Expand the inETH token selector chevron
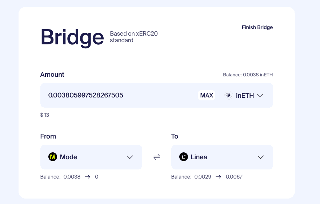 point(260,95)
